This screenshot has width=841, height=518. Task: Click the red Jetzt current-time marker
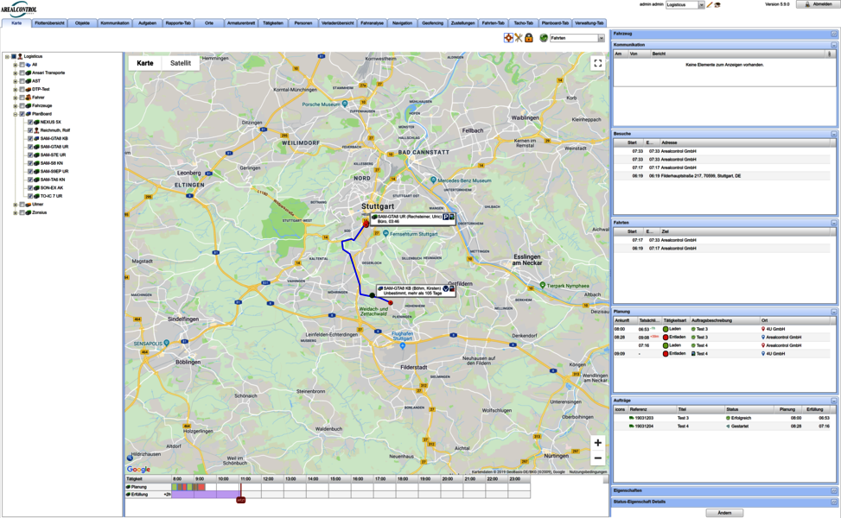click(x=241, y=500)
